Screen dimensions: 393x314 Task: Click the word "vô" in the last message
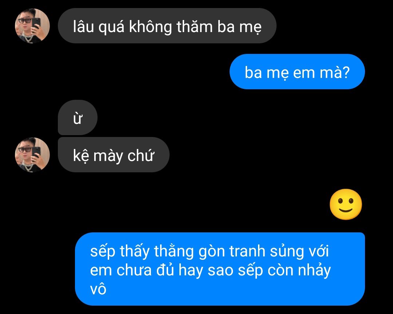tap(98, 289)
